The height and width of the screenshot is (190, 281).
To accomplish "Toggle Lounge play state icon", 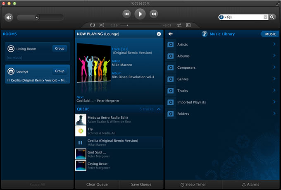I will tap(11, 71).
